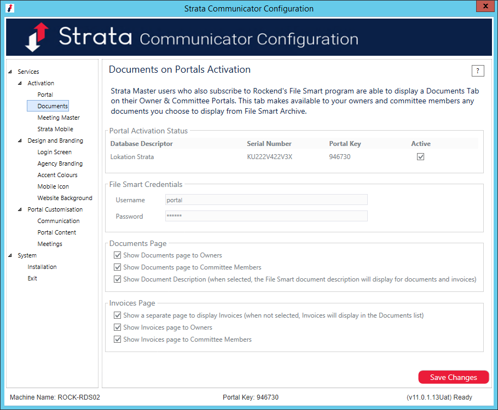Open the Strata Mobile settings
The width and height of the screenshot is (498, 410).
click(55, 129)
